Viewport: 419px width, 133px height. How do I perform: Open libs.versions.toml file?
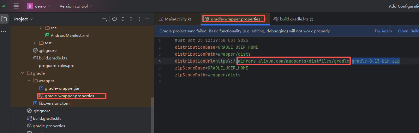[x=52, y=103]
